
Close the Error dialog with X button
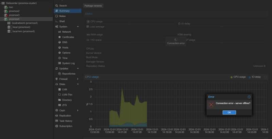249,97
